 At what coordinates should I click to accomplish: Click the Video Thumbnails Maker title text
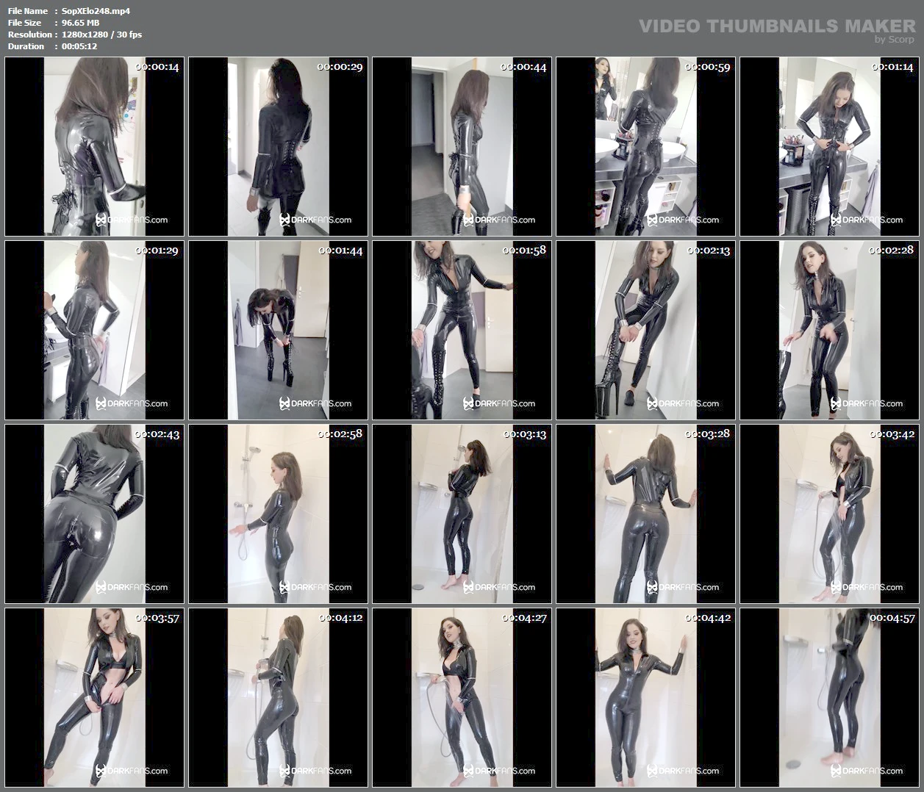(x=777, y=26)
